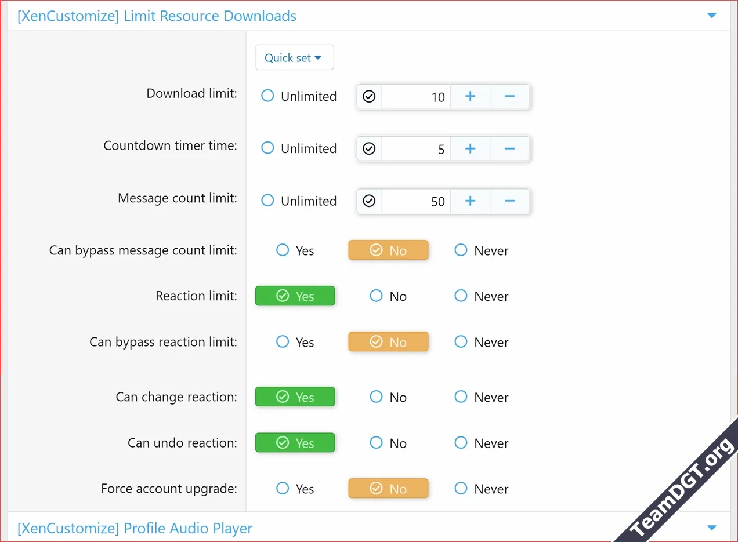This screenshot has width=738, height=542.
Task: Choose Never for Force account upgrade
Action: tap(481, 489)
